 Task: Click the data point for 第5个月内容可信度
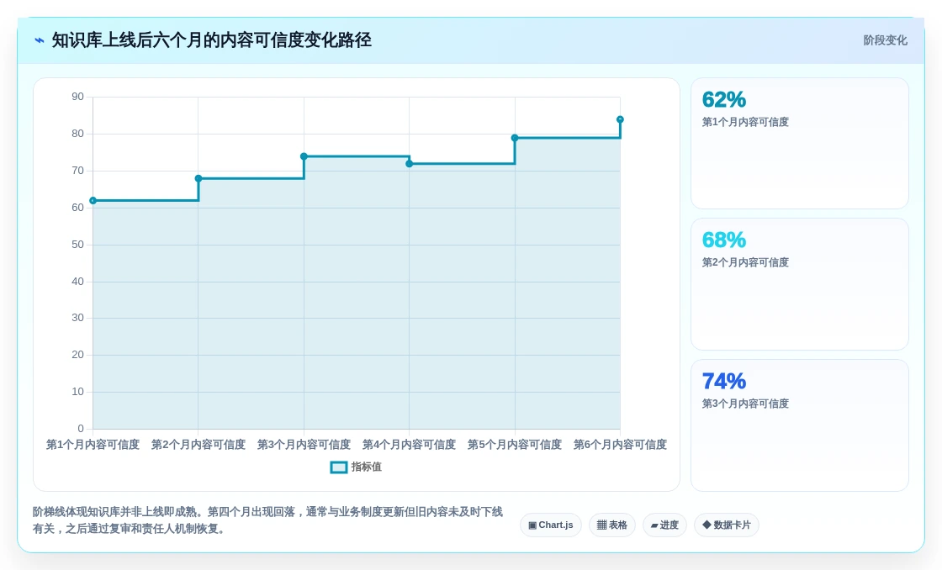[515, 138]
